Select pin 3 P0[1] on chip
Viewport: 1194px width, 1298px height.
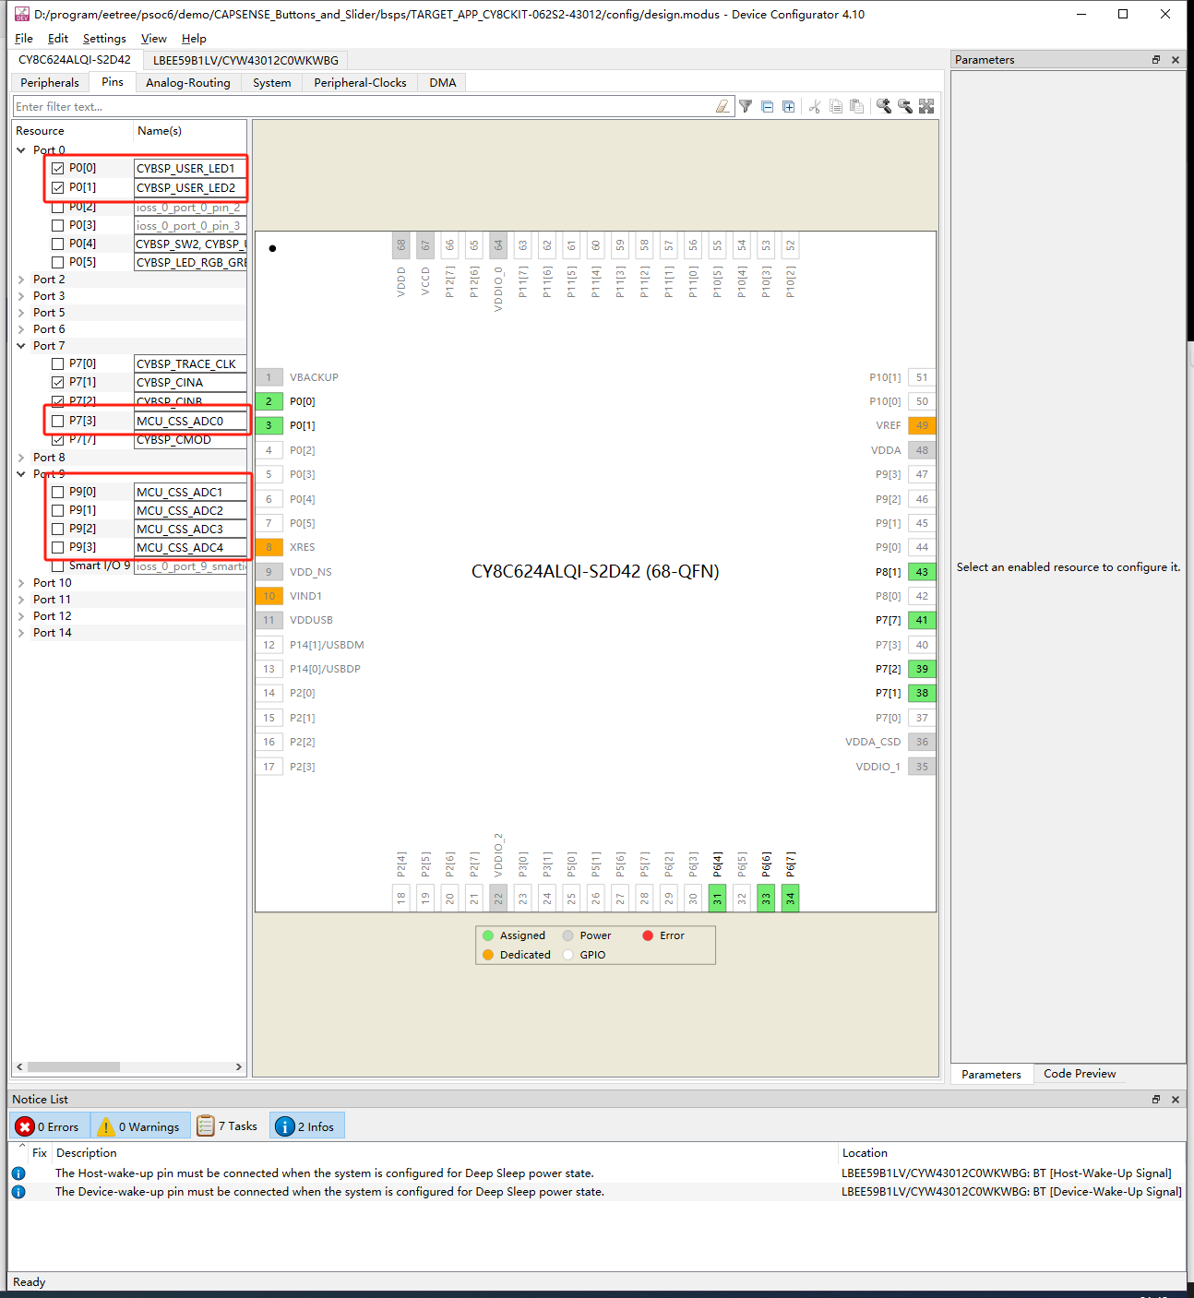coord(269,425)
